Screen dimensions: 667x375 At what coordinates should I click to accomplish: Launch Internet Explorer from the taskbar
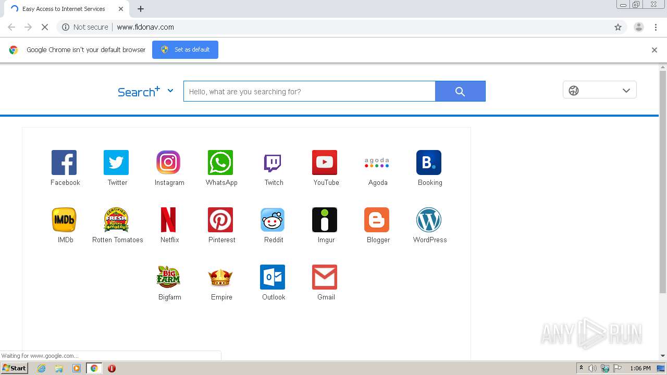(42, 368)
